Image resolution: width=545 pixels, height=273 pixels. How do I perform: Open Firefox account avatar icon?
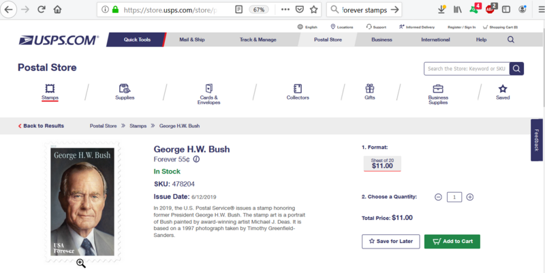click(x=523, y=10)
